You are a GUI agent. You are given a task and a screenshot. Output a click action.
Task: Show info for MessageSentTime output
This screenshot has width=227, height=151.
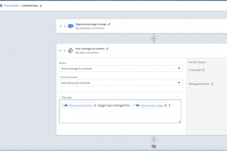(212, 84)
